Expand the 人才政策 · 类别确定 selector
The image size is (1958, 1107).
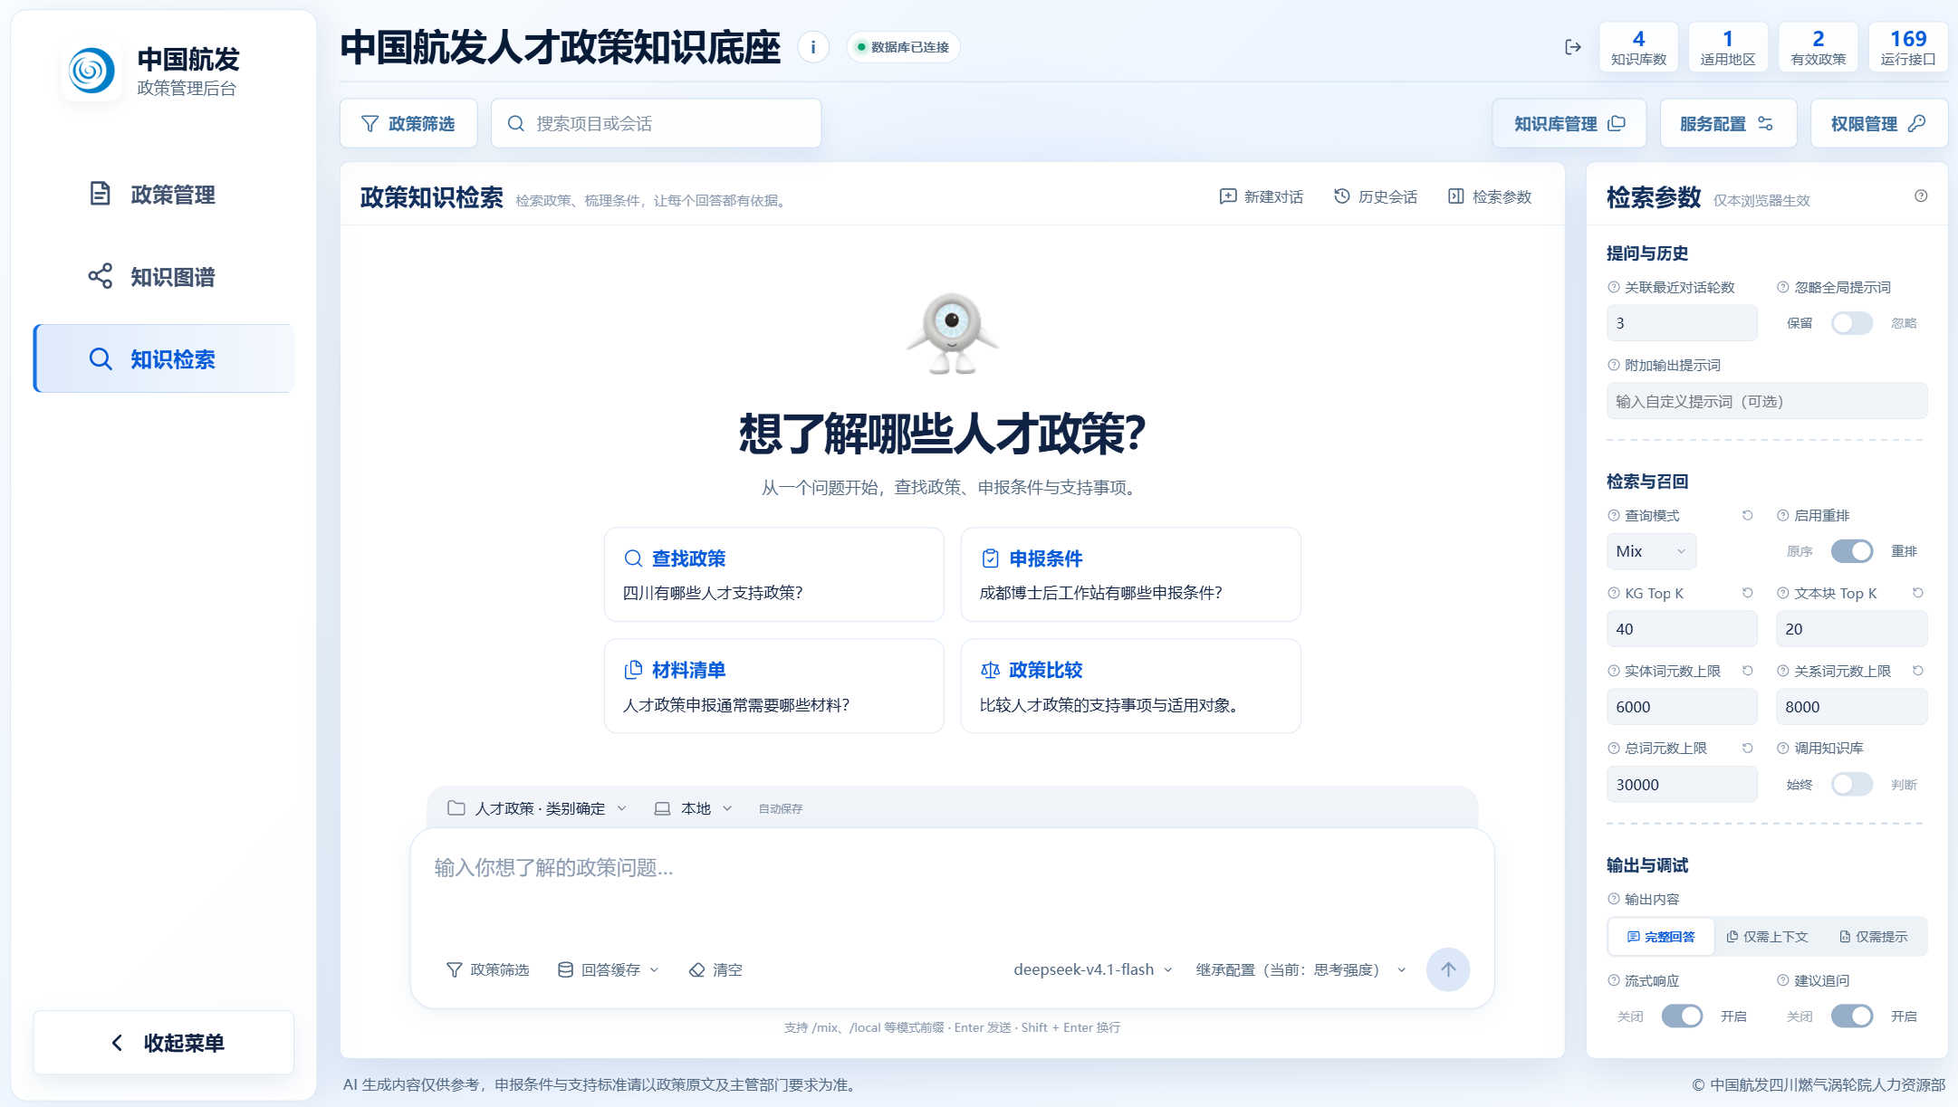[x=537, y=808]
